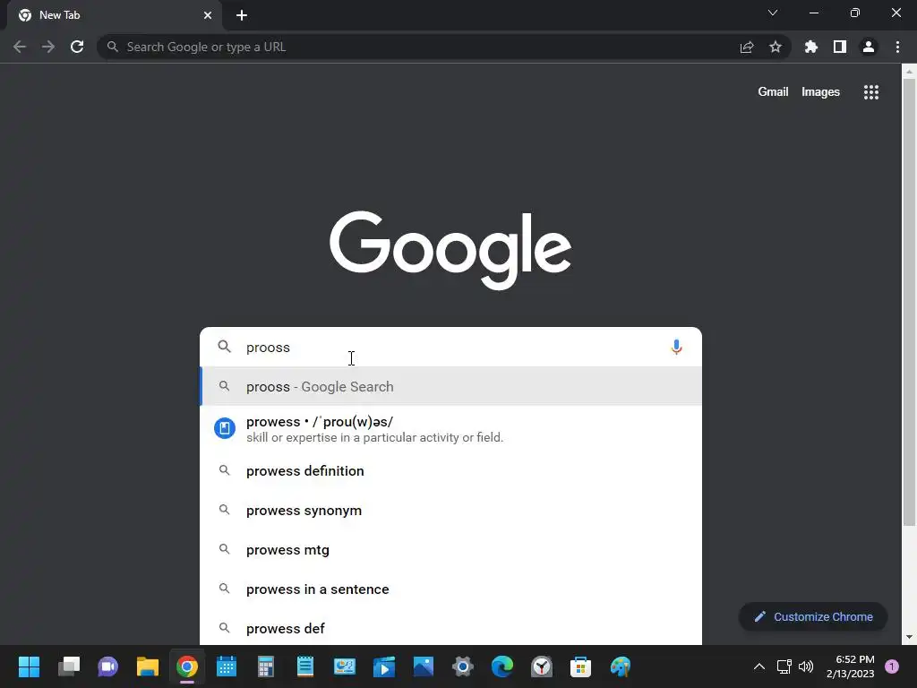The image size is (917, 688).
Task: Go forward using the forward arrow
Action: (48, 47)
